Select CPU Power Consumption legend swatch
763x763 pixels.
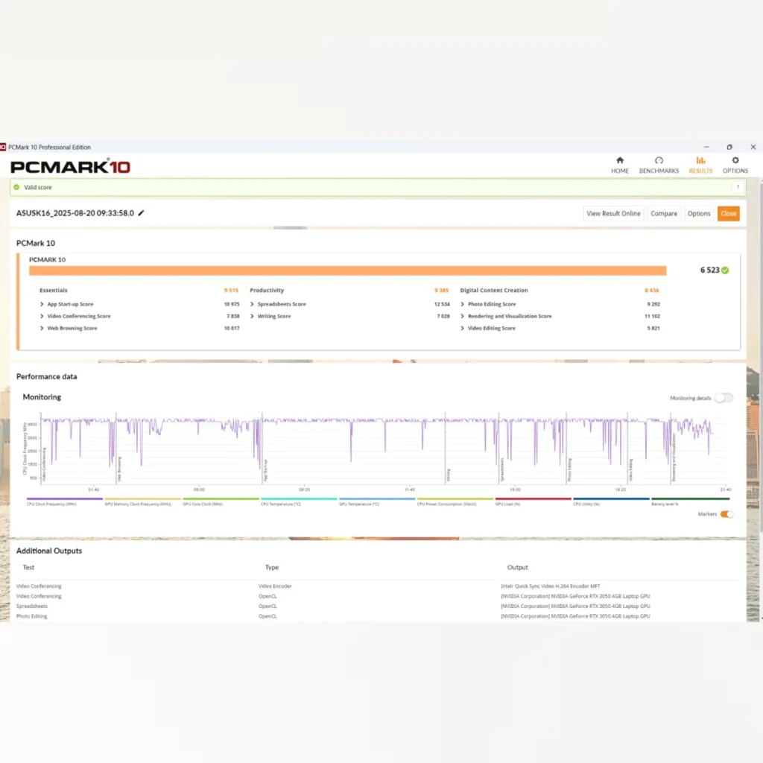click(455, 498)
